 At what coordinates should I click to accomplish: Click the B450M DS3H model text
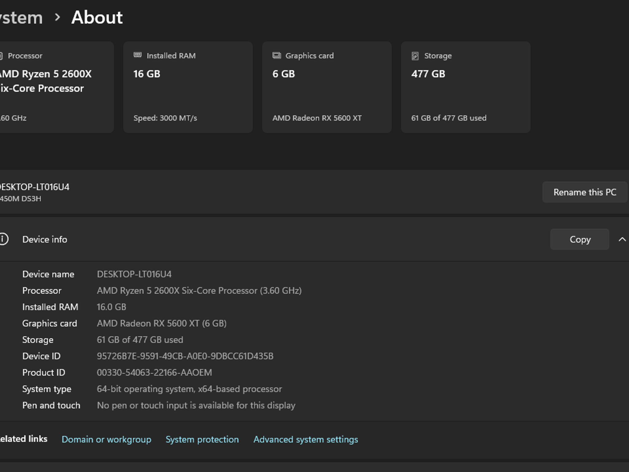[x=20, y=199]
